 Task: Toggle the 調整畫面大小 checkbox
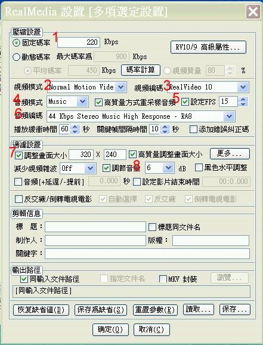click(18, 156)
